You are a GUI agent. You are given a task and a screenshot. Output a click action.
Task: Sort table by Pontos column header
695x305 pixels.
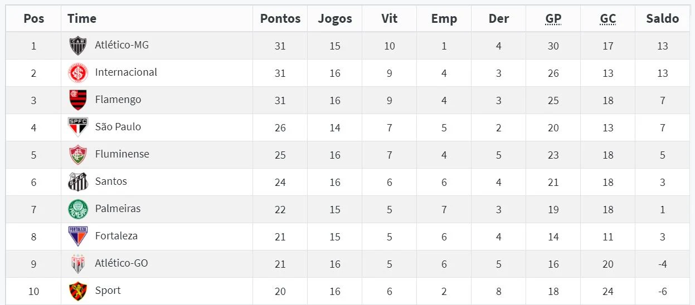click(x=280, y=18)
